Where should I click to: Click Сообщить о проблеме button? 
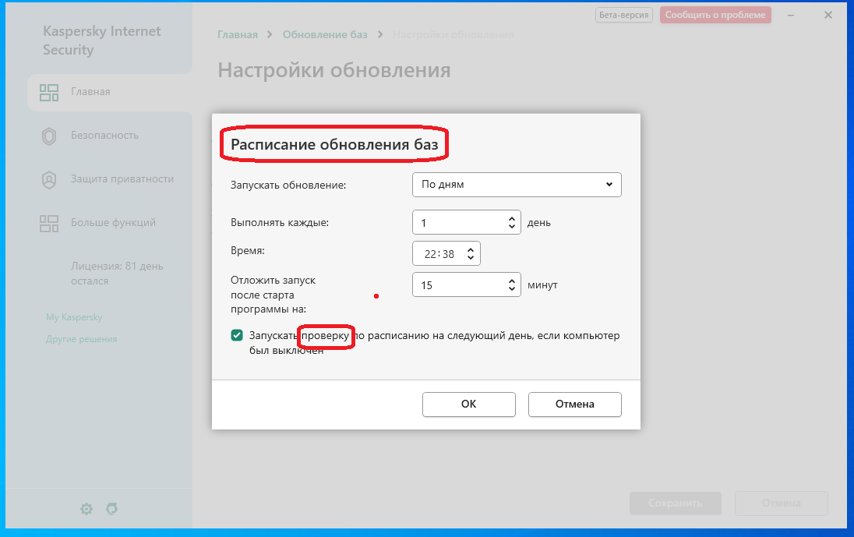pos(715,15)
